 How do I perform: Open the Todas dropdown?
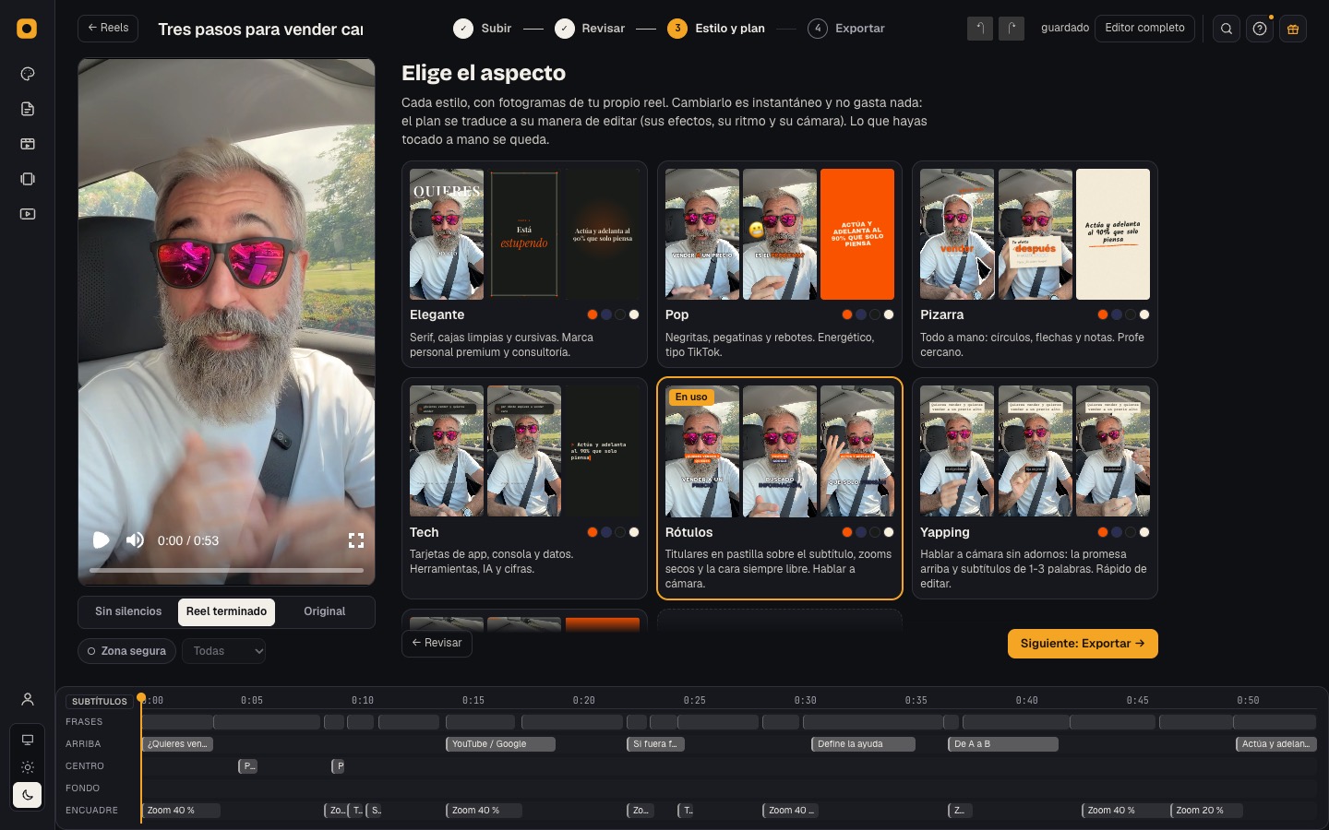pos(224,651)
